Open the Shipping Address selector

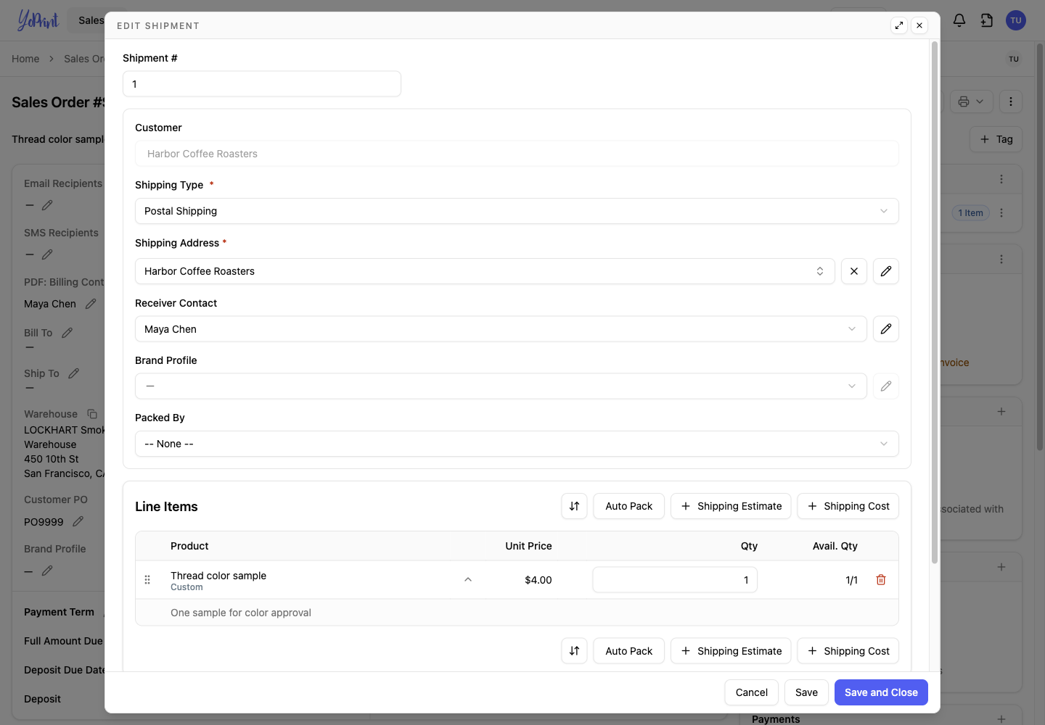(485, 271)
